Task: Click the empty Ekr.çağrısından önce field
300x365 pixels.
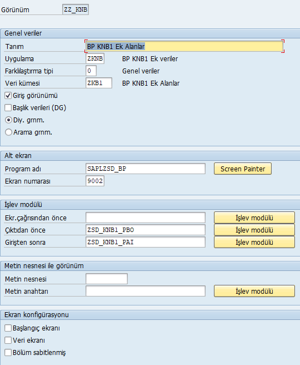Action: pos(146,218)
